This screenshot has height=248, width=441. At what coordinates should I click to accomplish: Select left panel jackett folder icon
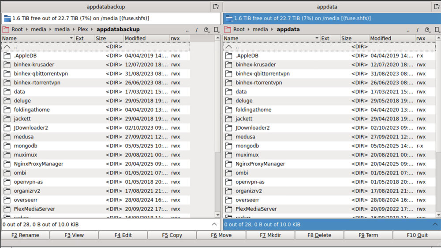7,119
